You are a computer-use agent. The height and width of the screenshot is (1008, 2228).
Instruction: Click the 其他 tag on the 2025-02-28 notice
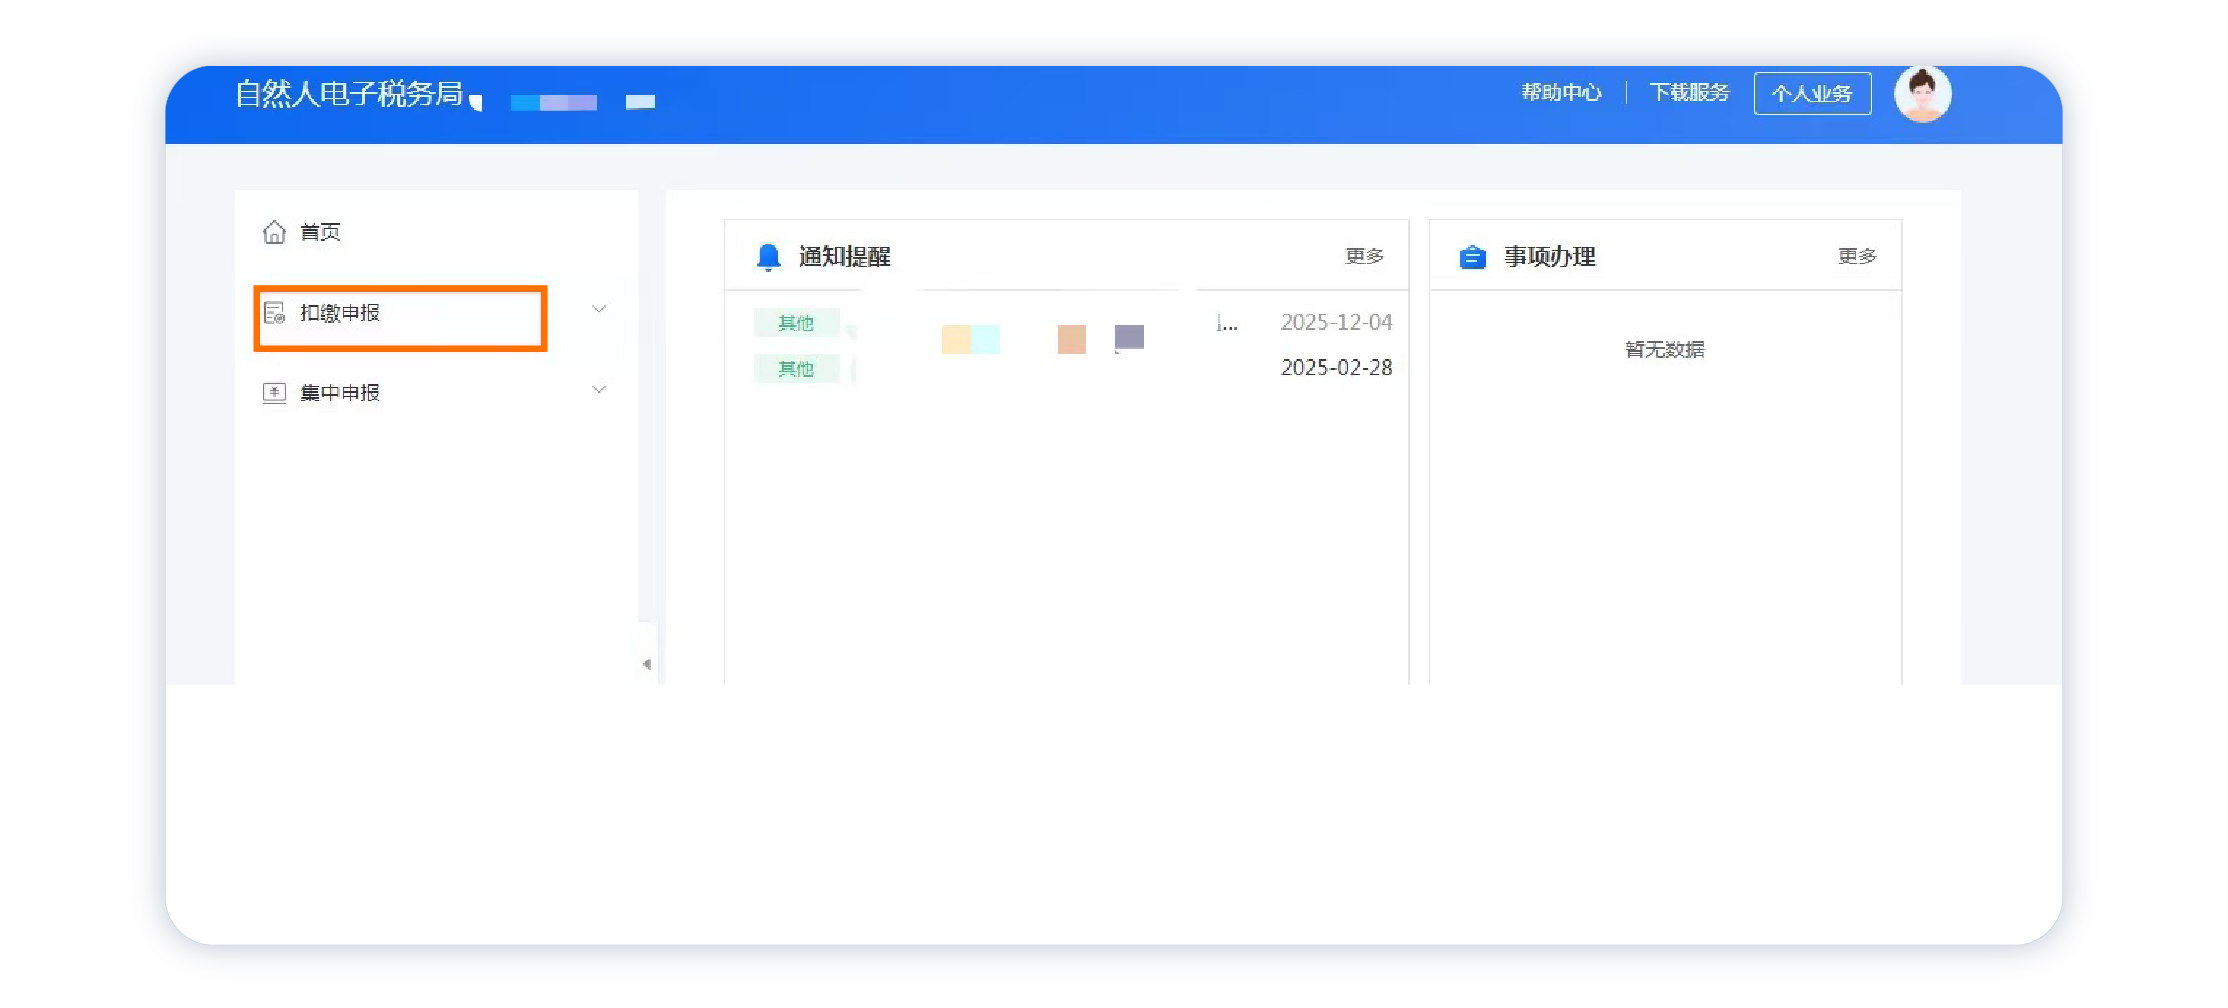click(x=796, y=369)
